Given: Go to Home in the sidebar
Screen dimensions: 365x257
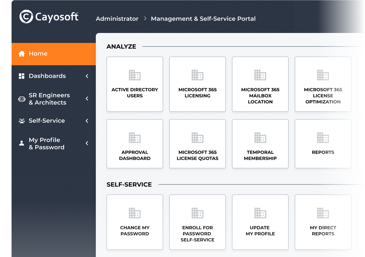Looking at the screenshot, I should tap(54, 54).
